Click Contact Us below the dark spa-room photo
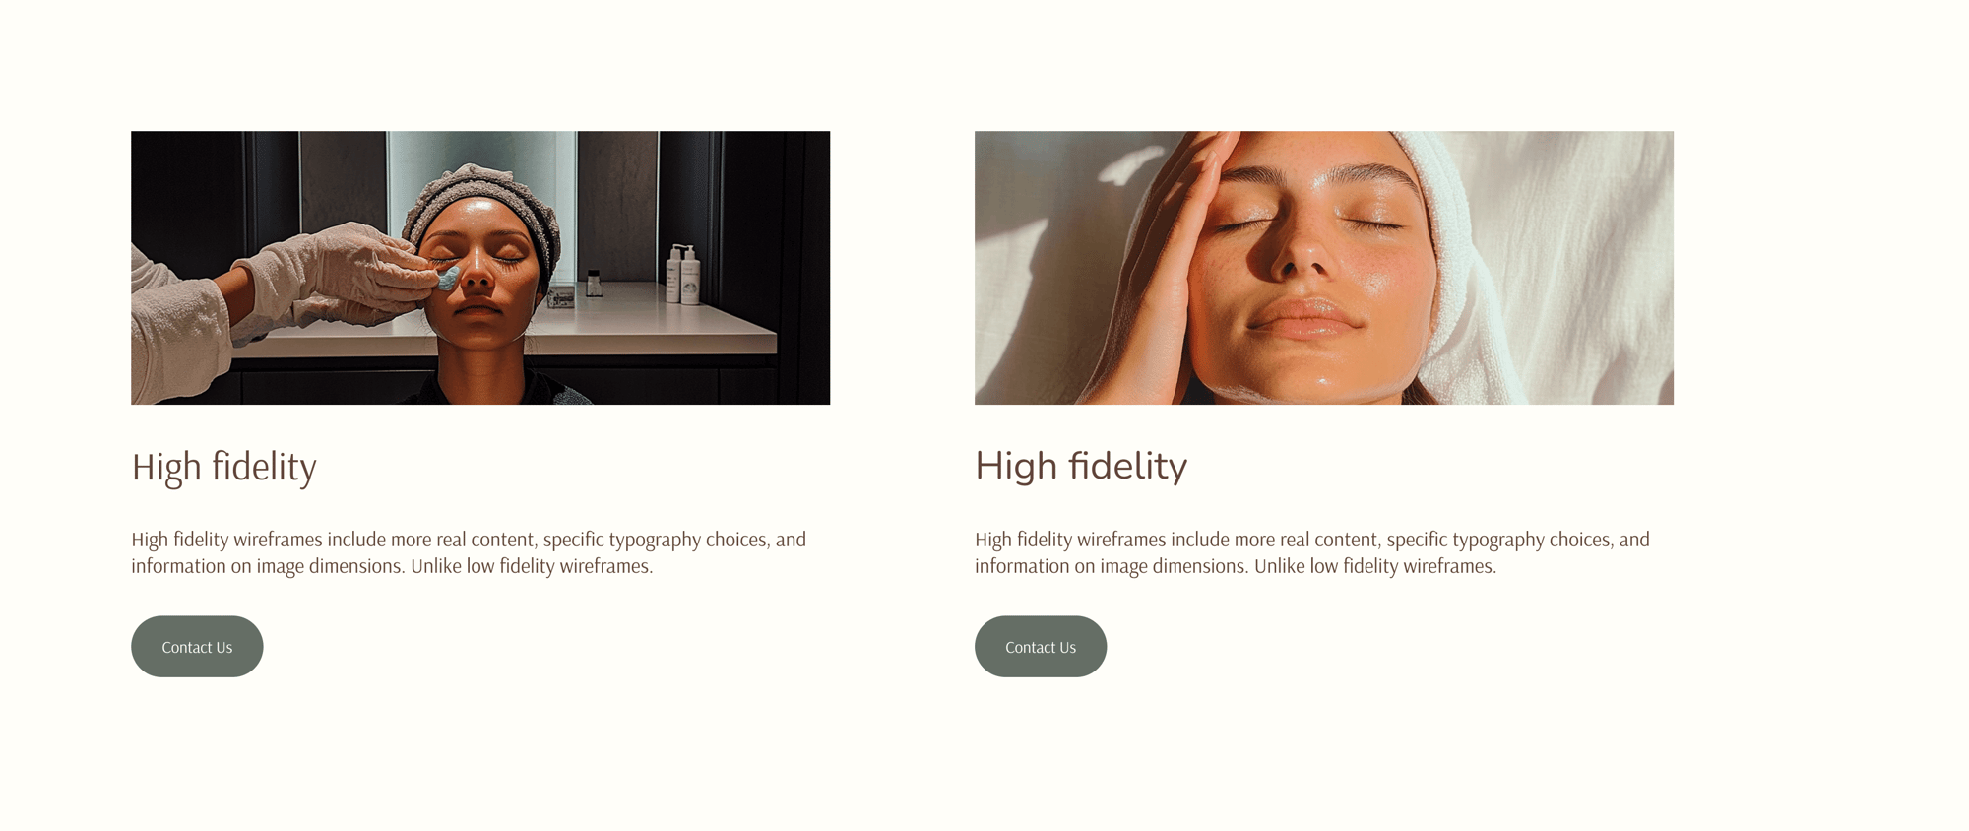 coord(197,647)
